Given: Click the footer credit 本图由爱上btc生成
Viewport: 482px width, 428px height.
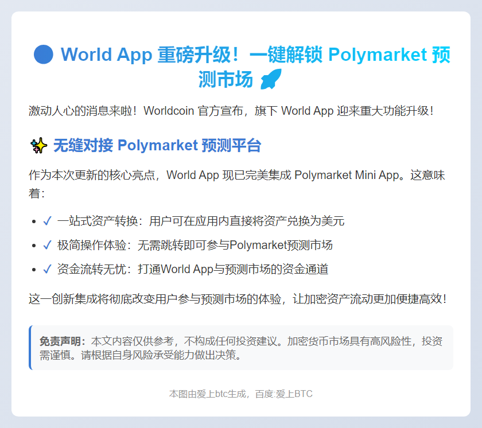Looking at the screenshot, I should 209,394.
